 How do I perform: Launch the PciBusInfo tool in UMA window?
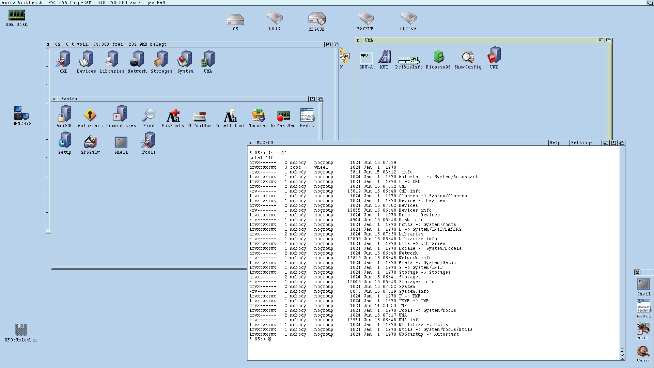tap(408, 61)
